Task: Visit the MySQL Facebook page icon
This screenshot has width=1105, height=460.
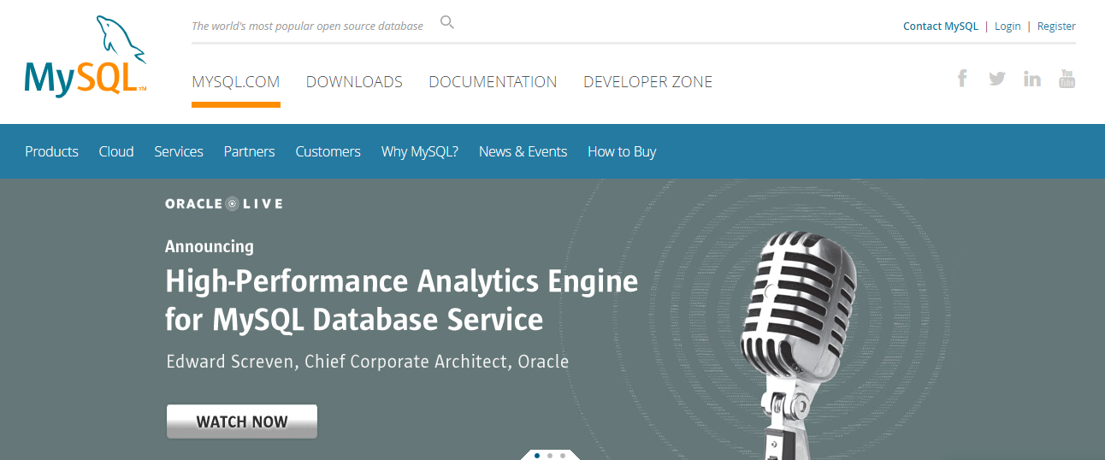Action: pos(962,79)
